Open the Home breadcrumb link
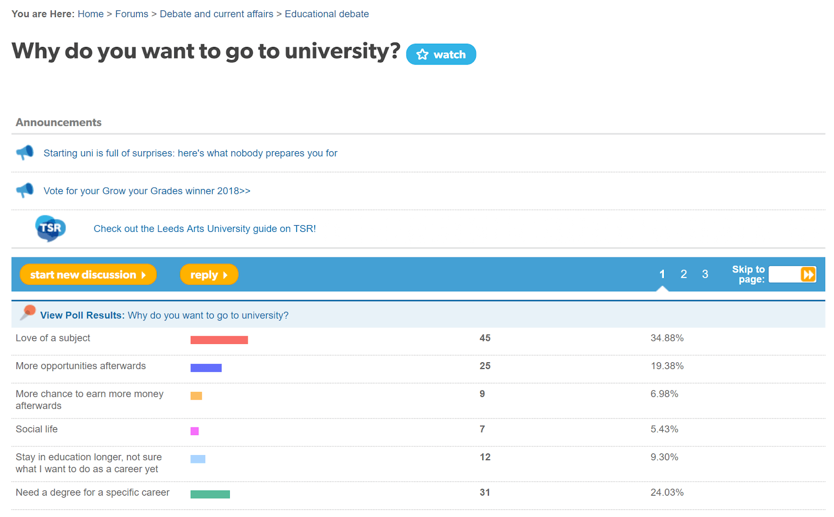 click(x=91, y=14)
